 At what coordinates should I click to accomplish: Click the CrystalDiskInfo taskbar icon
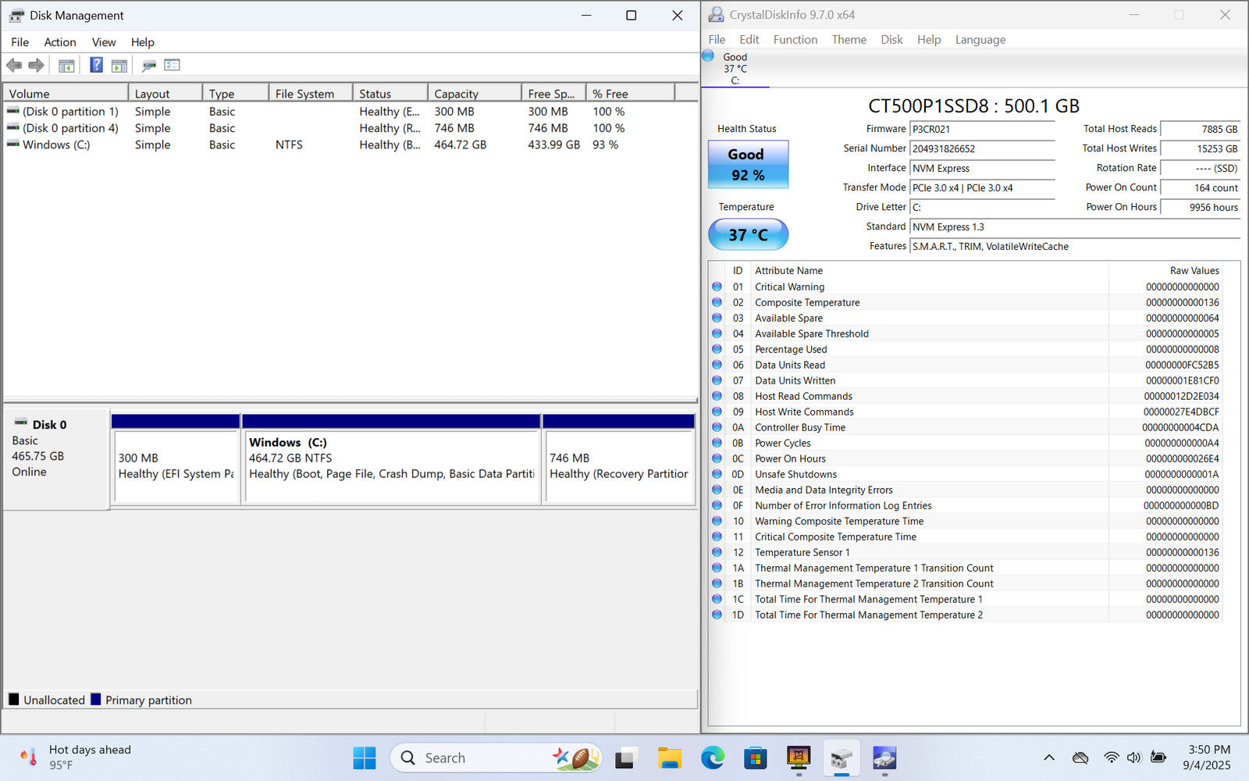coord(884,758)
